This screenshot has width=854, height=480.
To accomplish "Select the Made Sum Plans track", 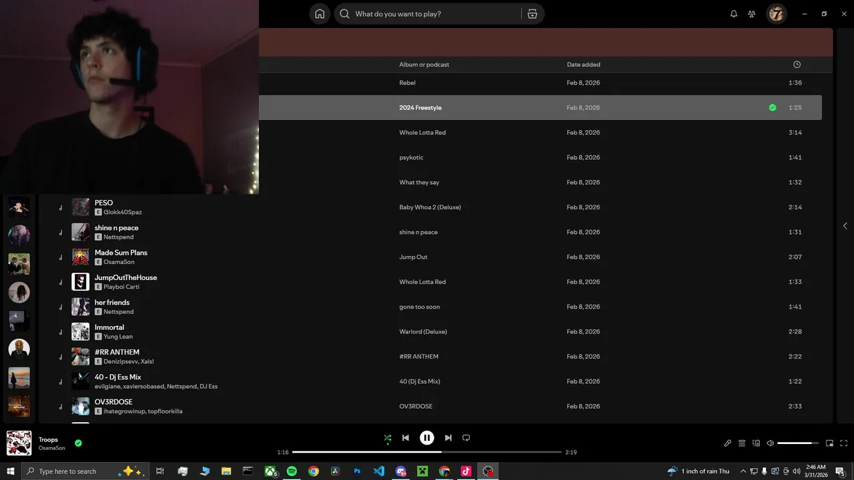I will (121, 253).
